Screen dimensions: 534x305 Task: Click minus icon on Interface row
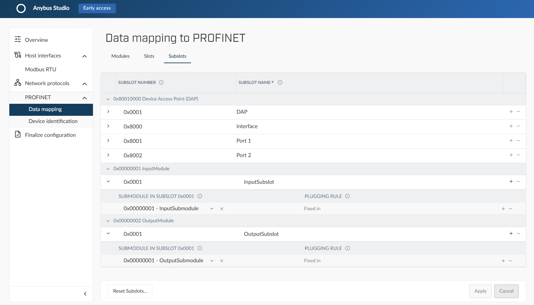[518, 126]
